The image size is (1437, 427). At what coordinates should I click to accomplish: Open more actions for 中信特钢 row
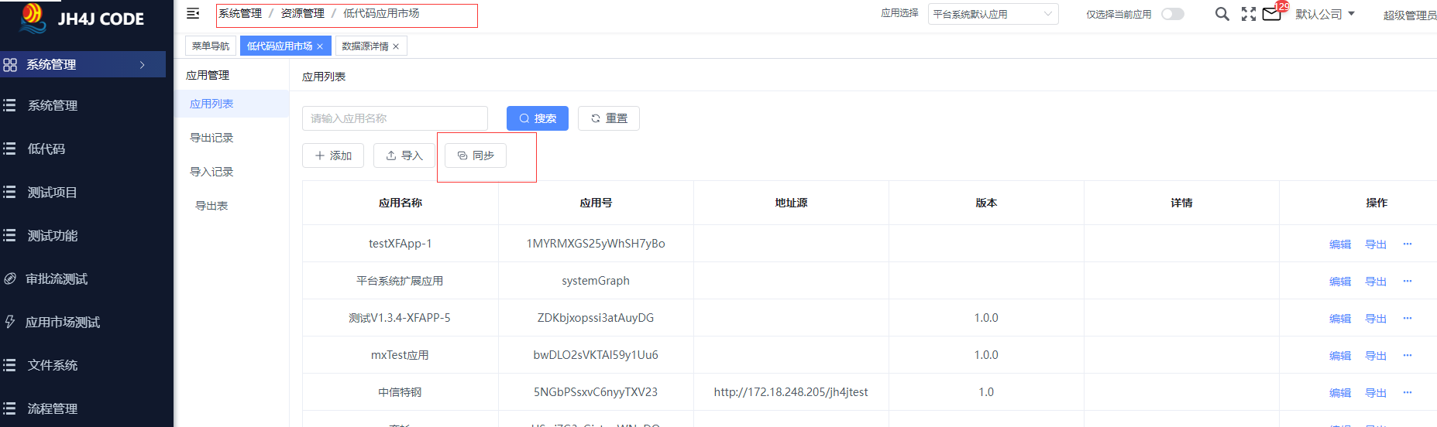pyautogui.click(x=1408, y=392)
